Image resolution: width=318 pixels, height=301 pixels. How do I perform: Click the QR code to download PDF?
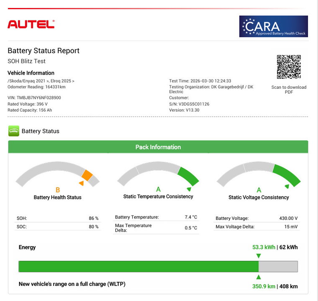tap(289, 67)
